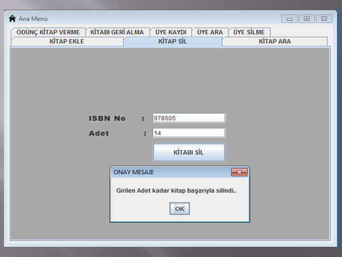The width and height of the screenshot is (342, 257).
Task: Select the ÜYE KAYDI tab
Action: (171, 32)
